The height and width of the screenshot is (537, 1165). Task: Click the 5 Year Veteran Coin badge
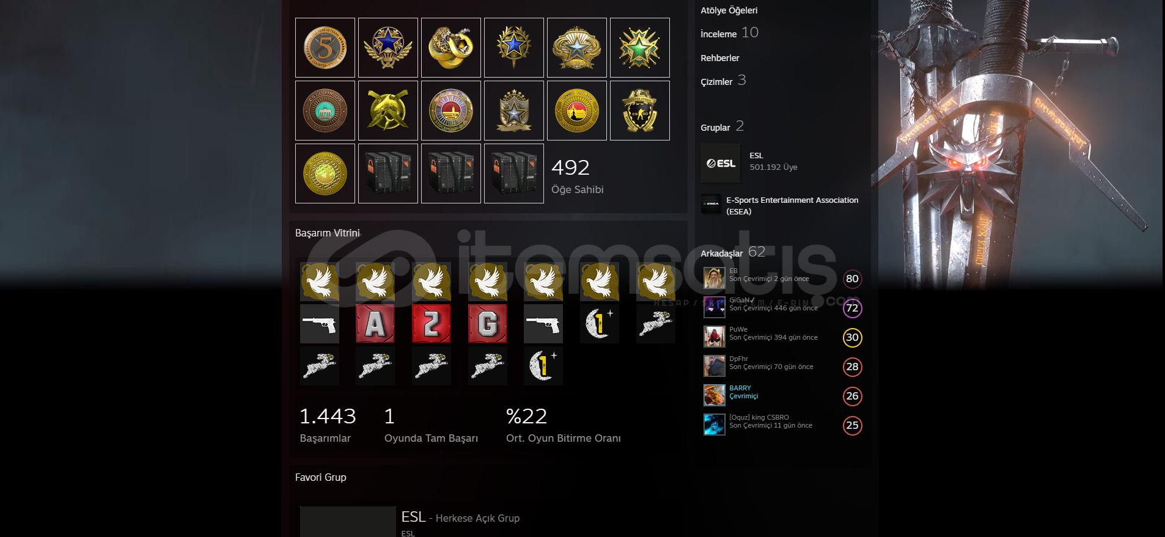325,48
